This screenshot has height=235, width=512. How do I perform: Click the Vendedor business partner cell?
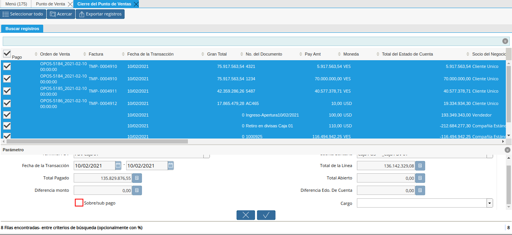[482, 115]
